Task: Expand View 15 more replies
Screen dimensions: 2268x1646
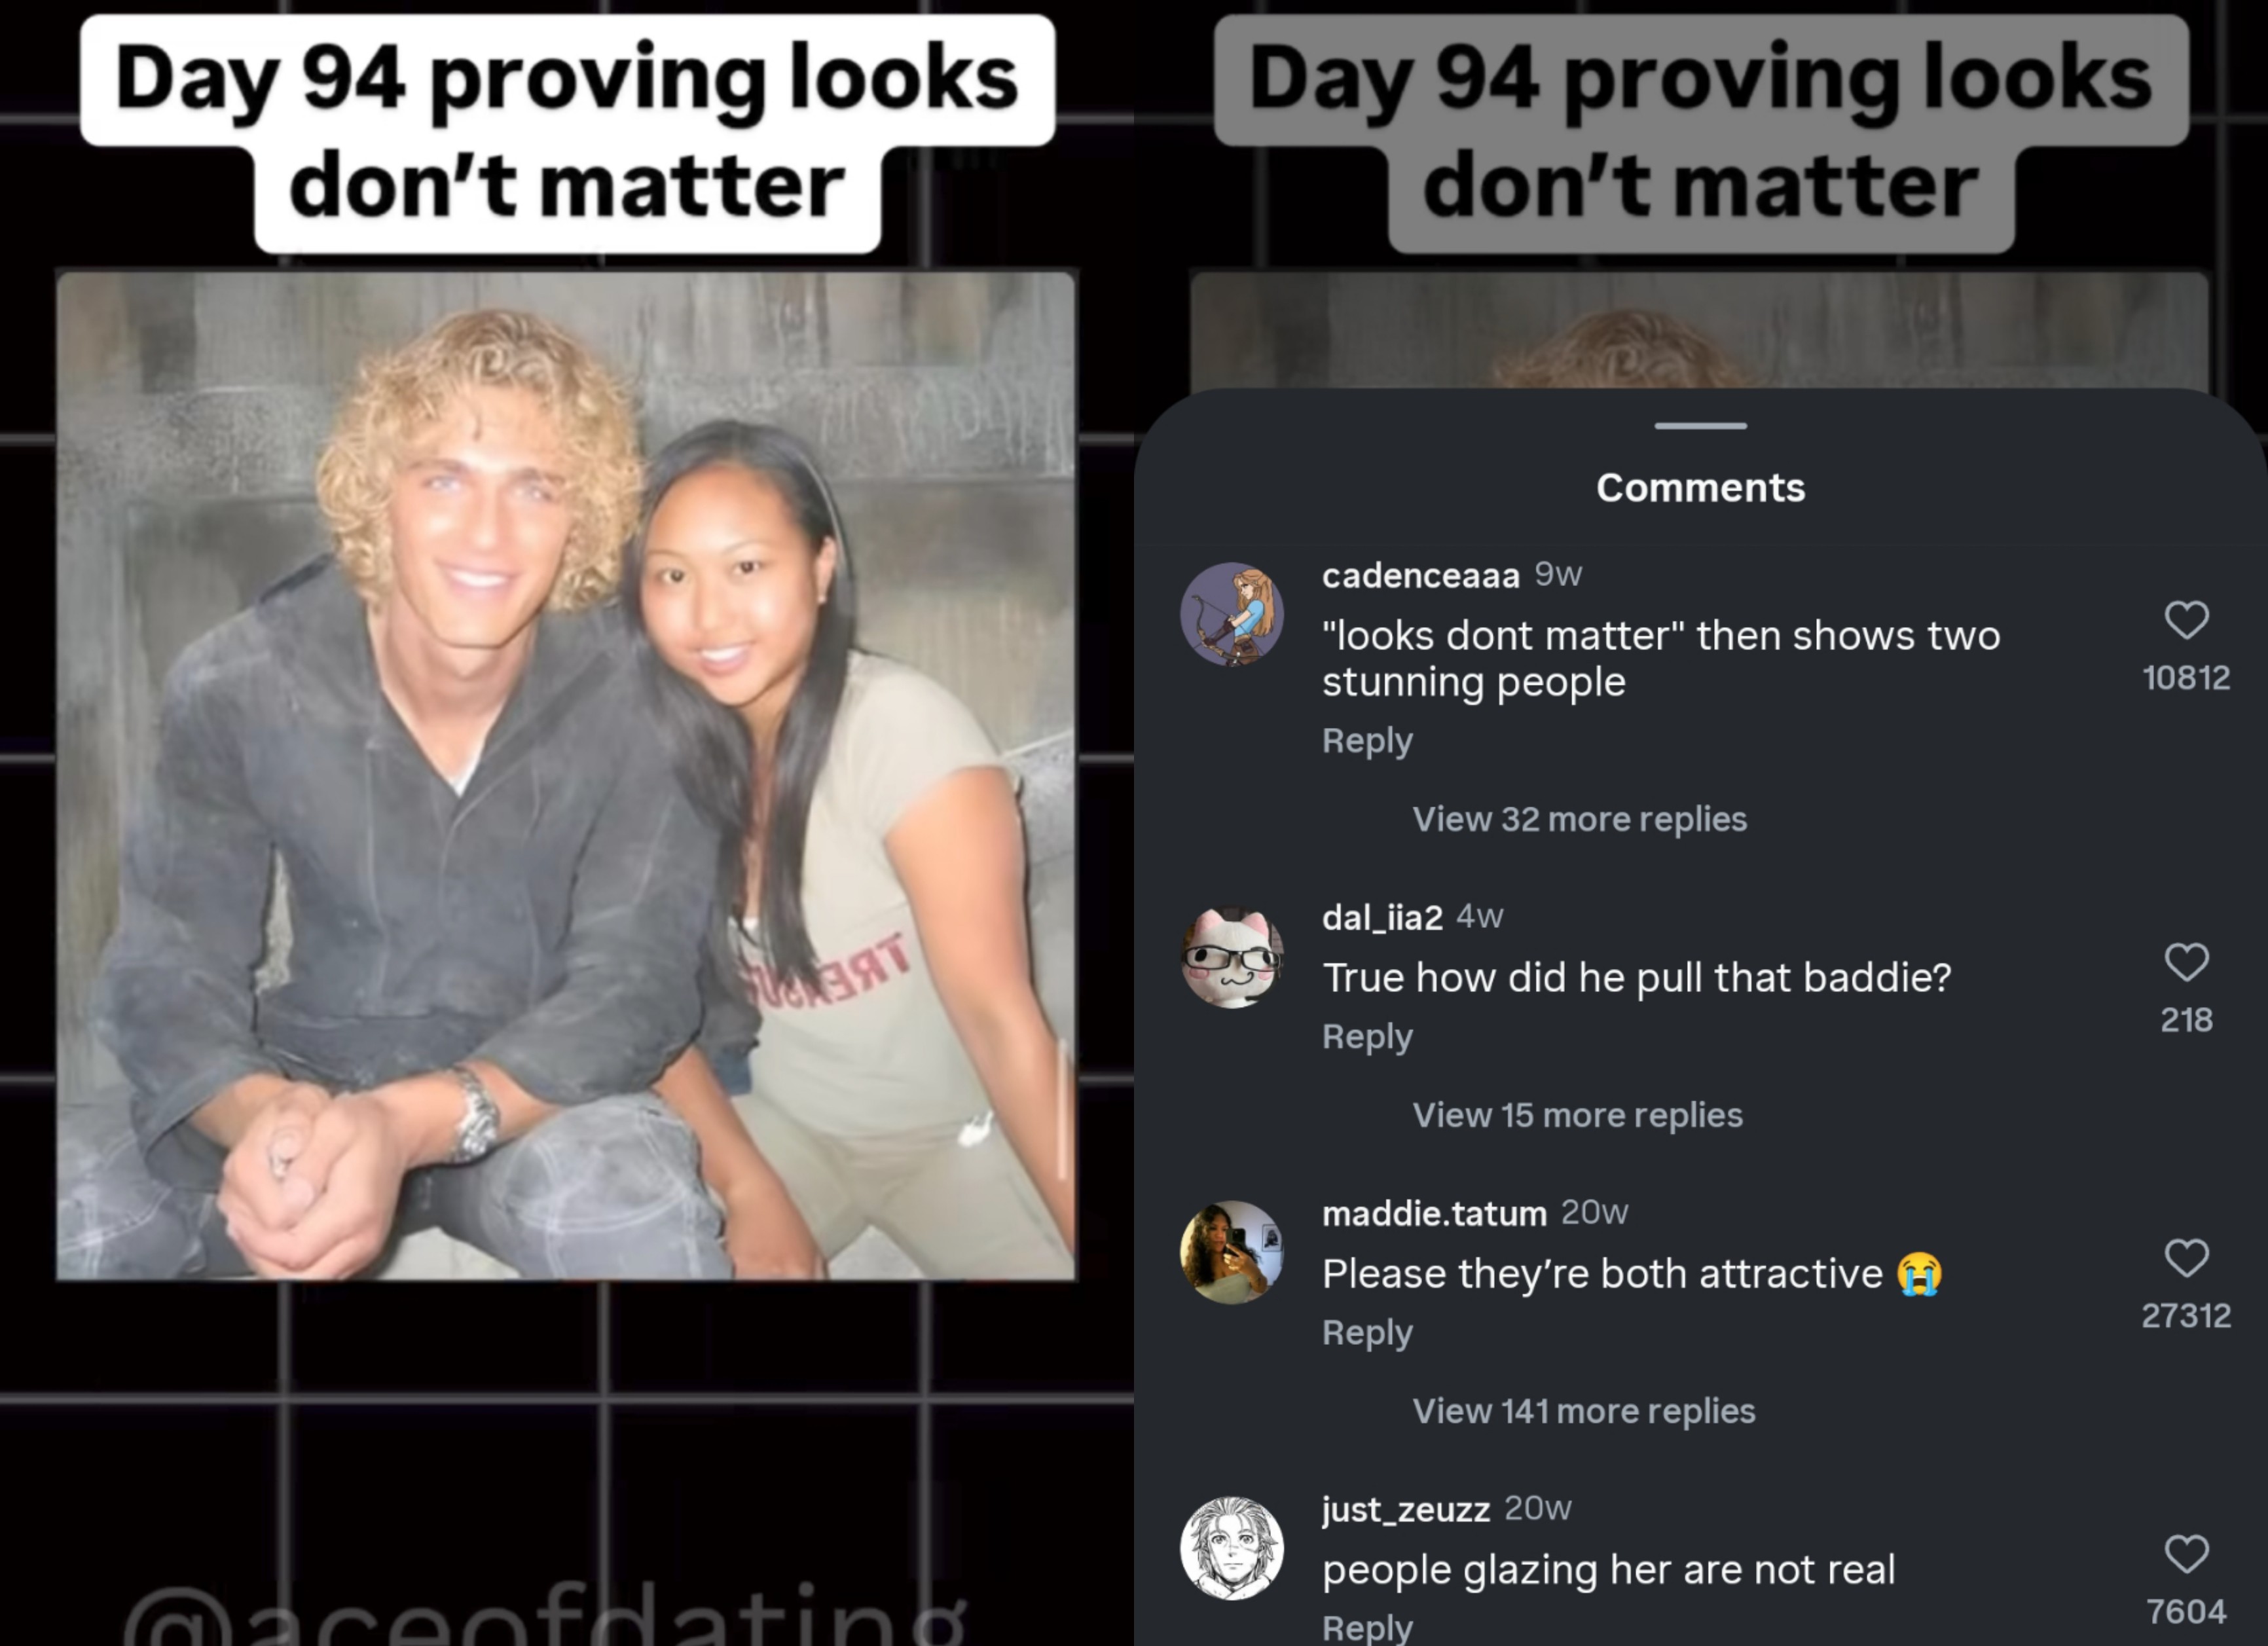Action: [1577, 1115]
